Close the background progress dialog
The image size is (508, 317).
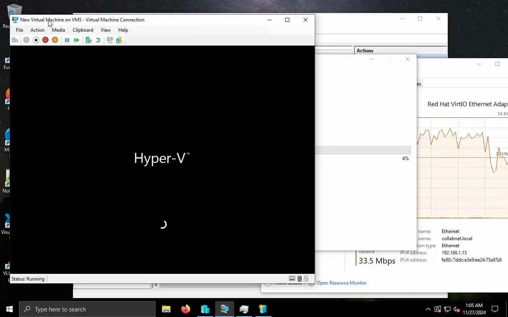(x=408, y=59)
